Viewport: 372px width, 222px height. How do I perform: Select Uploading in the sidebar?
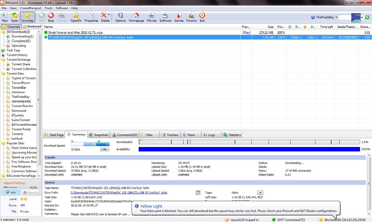tap(19, 46)
